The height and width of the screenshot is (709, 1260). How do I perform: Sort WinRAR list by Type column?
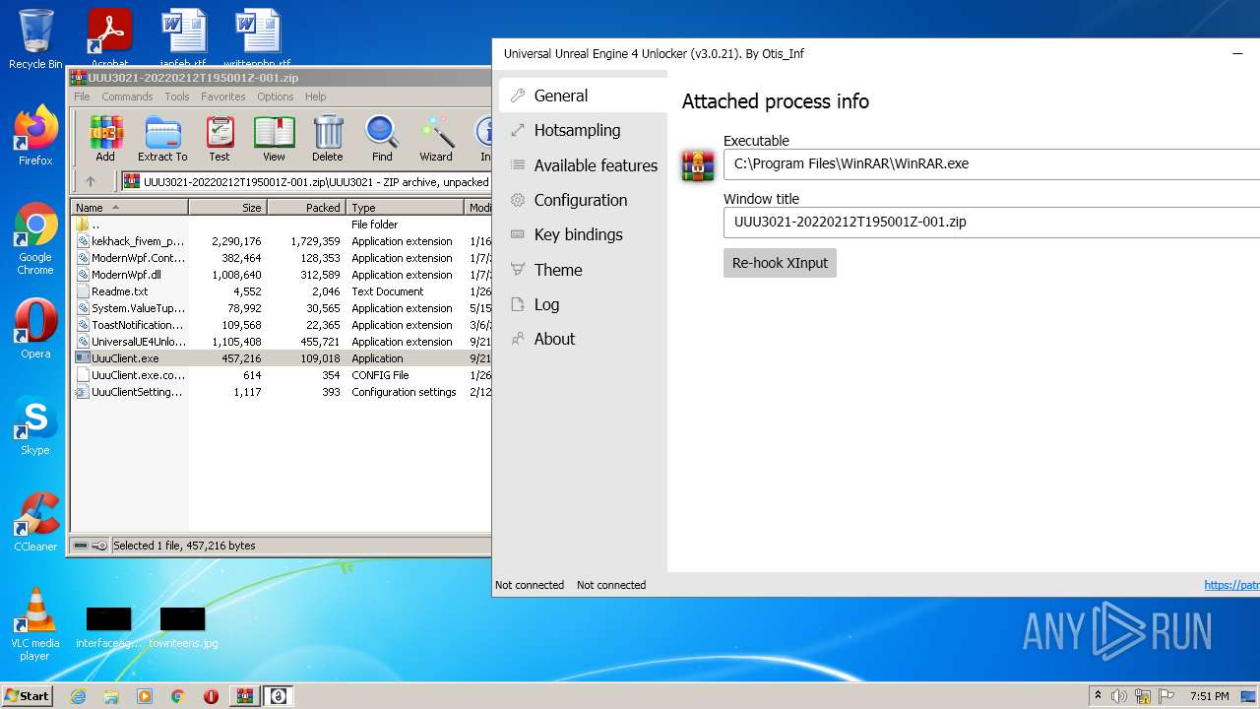click(x=405, y=208)
